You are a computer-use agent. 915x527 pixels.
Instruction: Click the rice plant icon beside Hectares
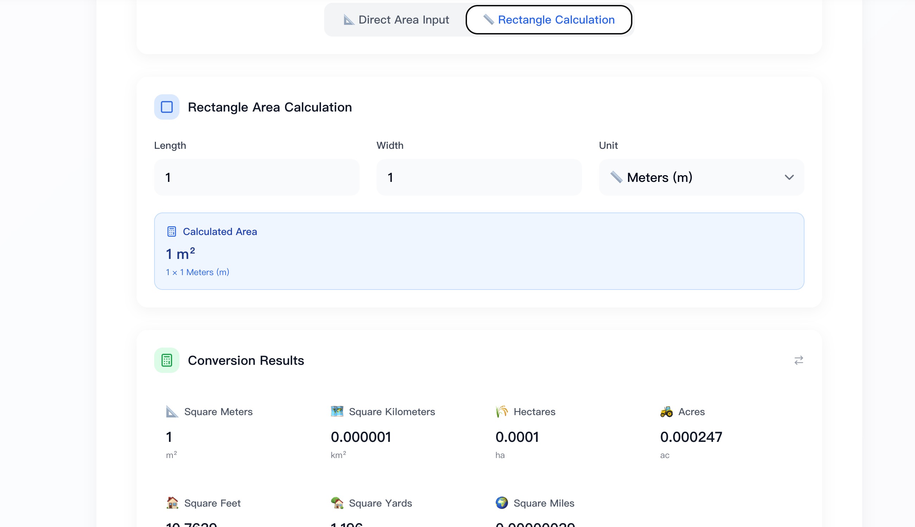[501, 412]
